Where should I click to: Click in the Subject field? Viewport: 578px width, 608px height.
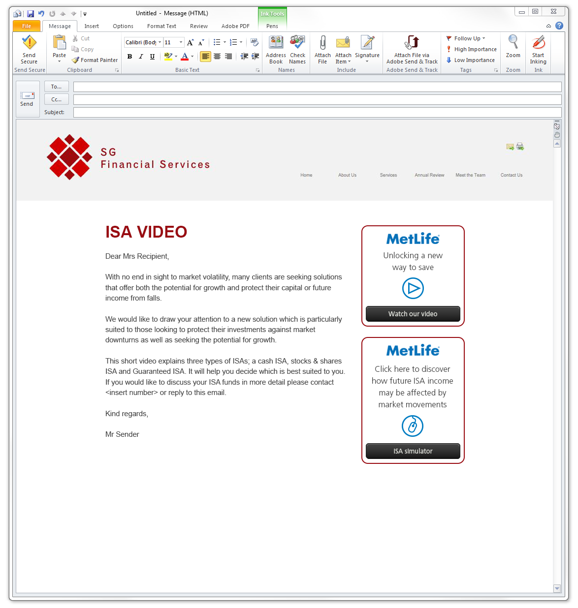[318, 113]
